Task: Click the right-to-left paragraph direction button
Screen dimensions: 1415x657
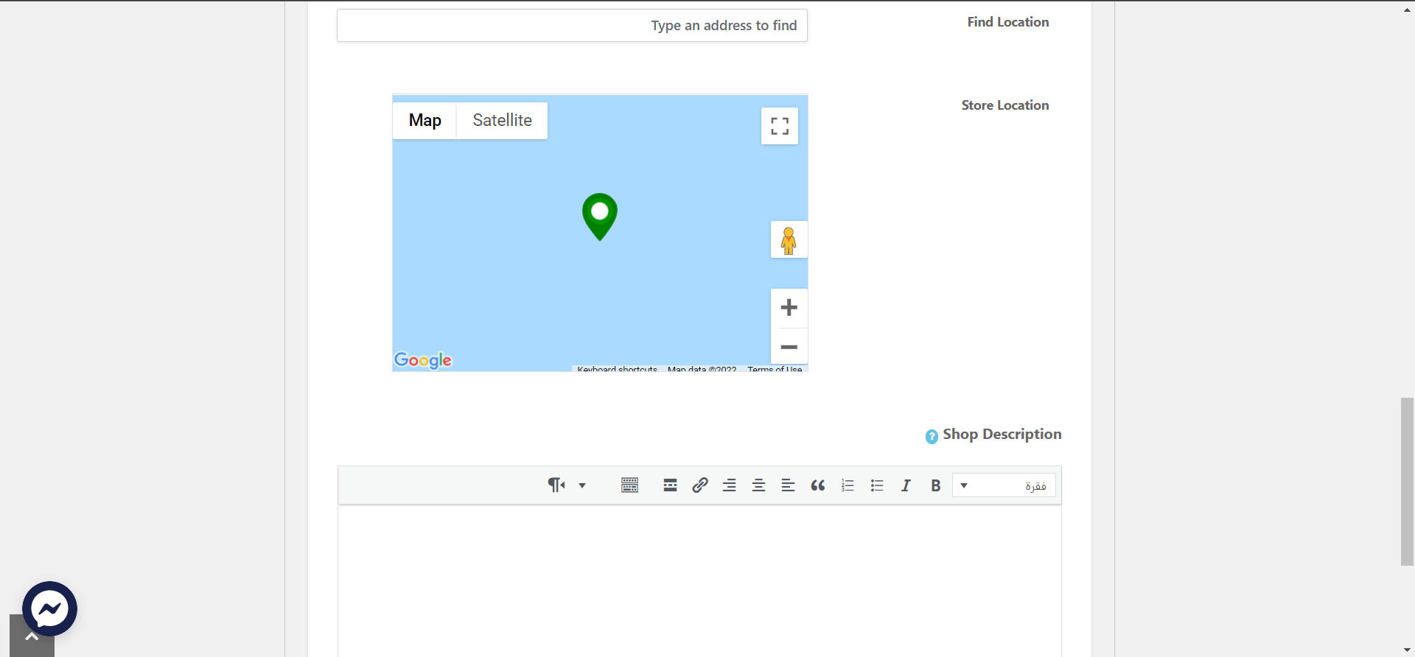Action: (556, 485)
